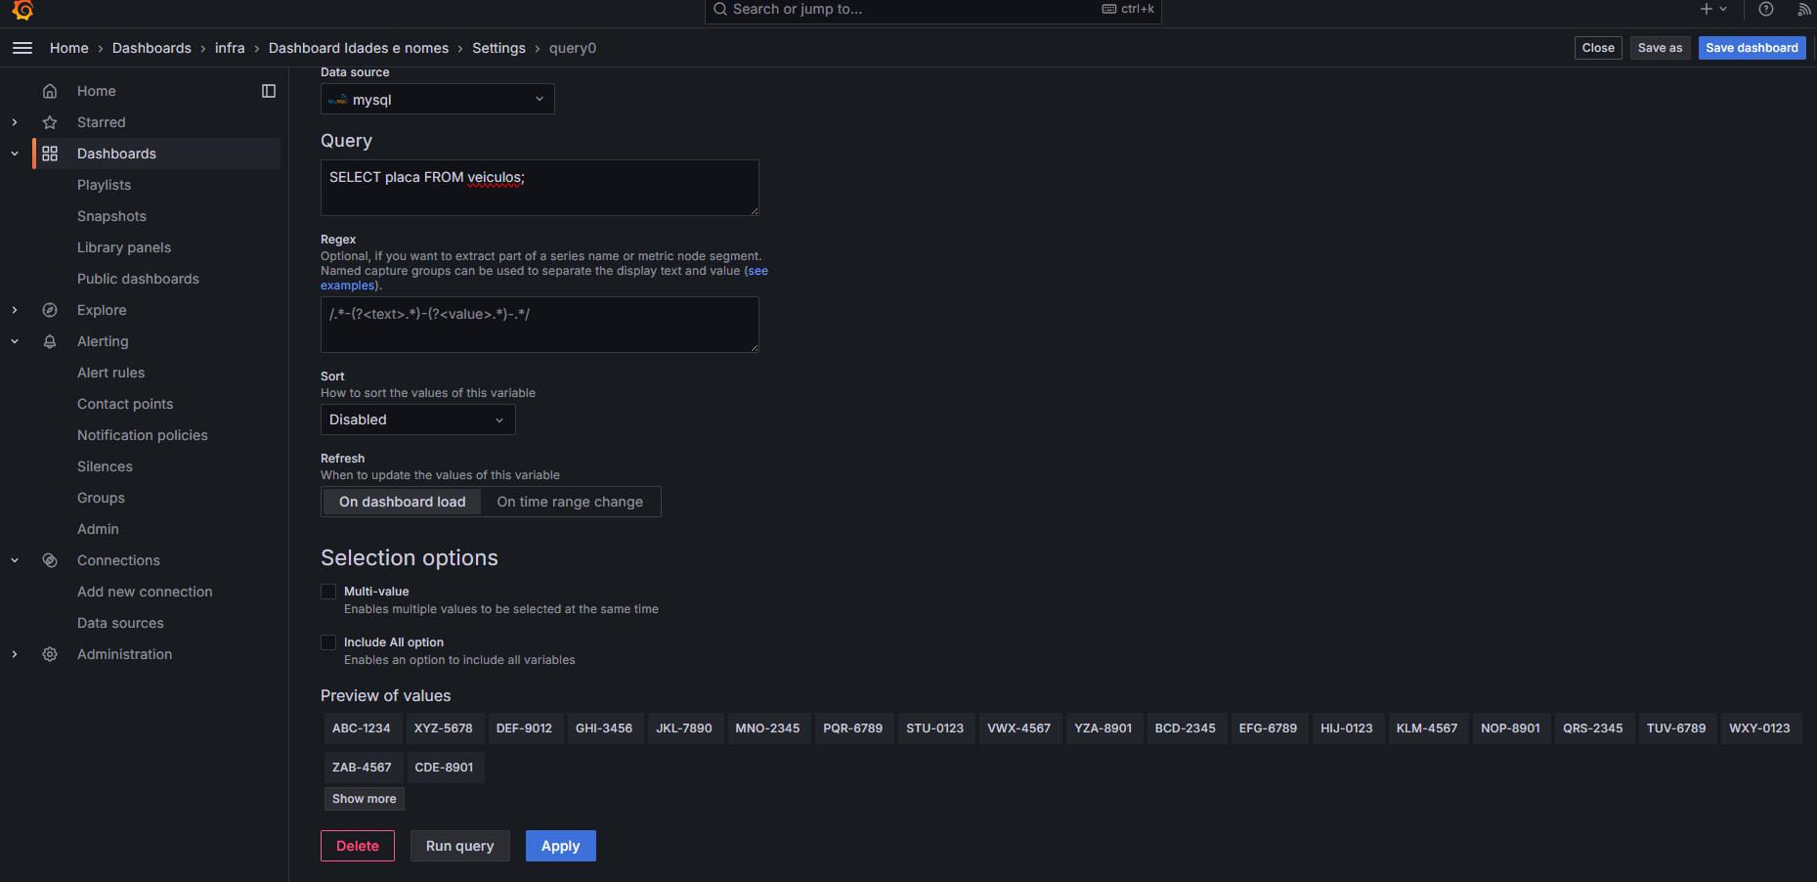This screenshot has width=1817, height=882.
Task: Follow the see examples link
Action: pos(757,271)
